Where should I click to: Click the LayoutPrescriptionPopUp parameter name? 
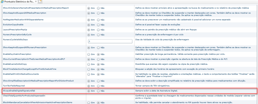(15, 29)
